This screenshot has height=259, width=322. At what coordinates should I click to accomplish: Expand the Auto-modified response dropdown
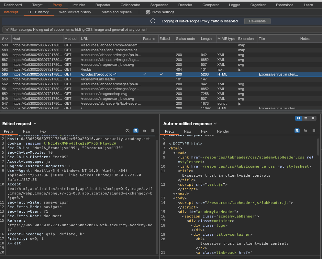pyautogui.click(x=215, y=124)
